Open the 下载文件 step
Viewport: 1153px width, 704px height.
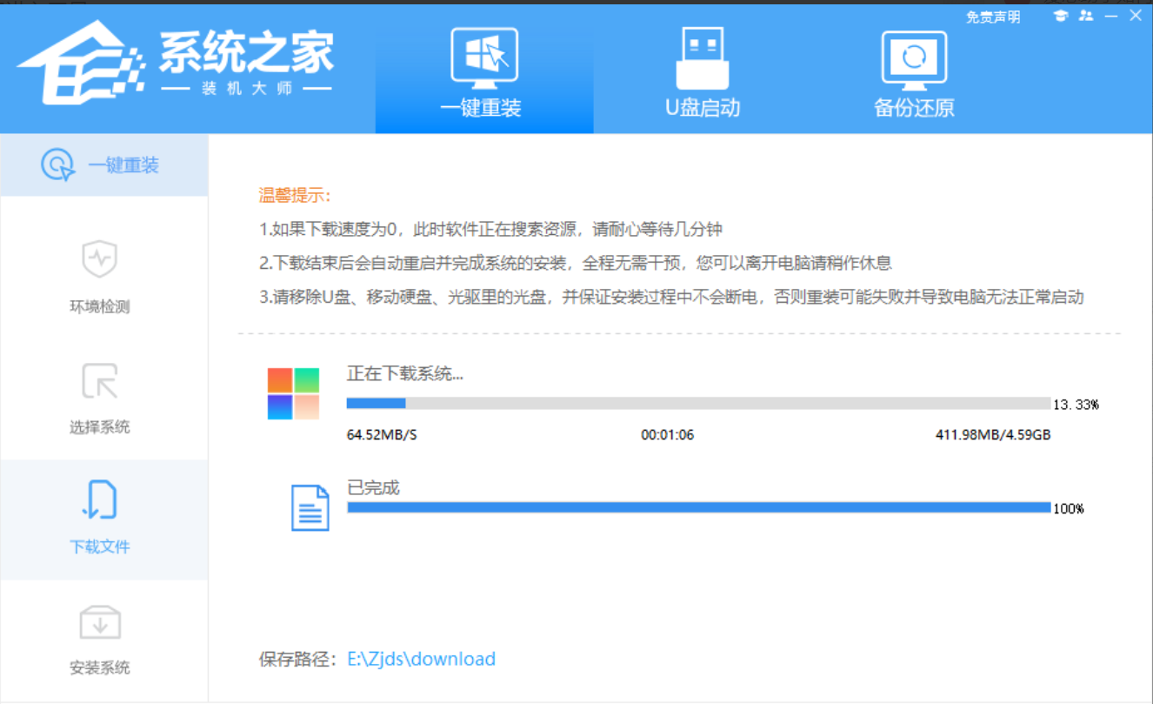[x=103, y=520]
